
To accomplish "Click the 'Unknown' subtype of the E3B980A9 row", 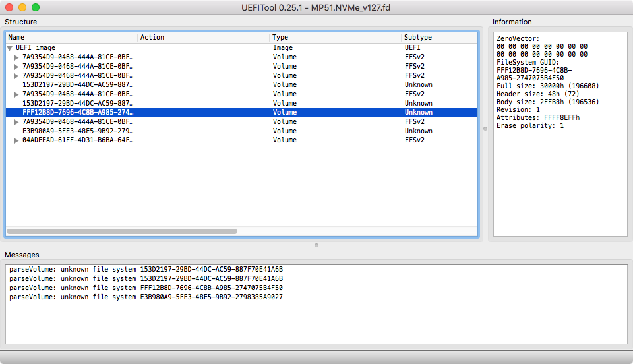I will click(x=419, y=131).
